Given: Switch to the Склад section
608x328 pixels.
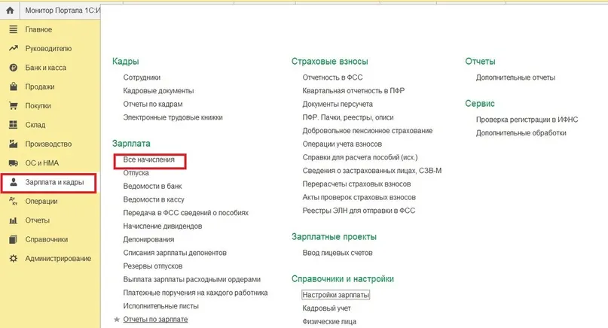Looking at the screenshot, I should coord(35,124).
